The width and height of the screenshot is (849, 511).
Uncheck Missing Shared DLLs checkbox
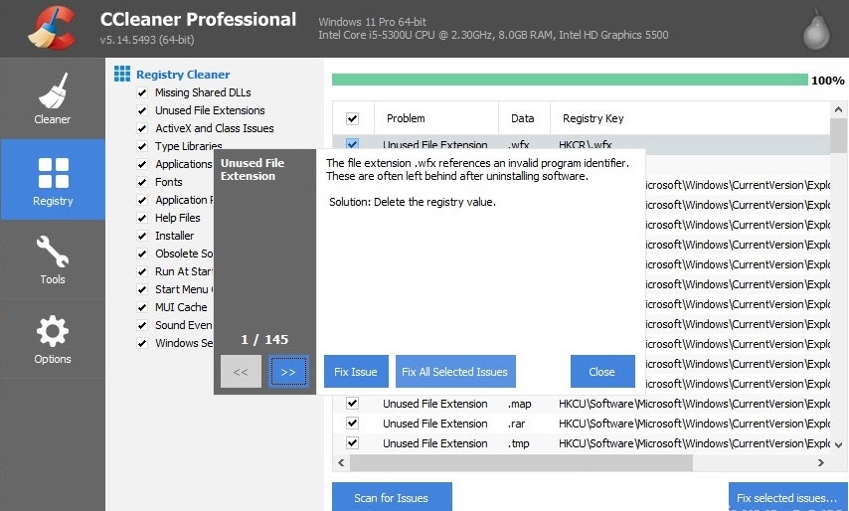(x=142, y=92)
